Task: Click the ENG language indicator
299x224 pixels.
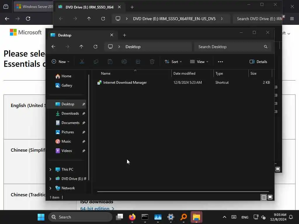Action: 245,217
